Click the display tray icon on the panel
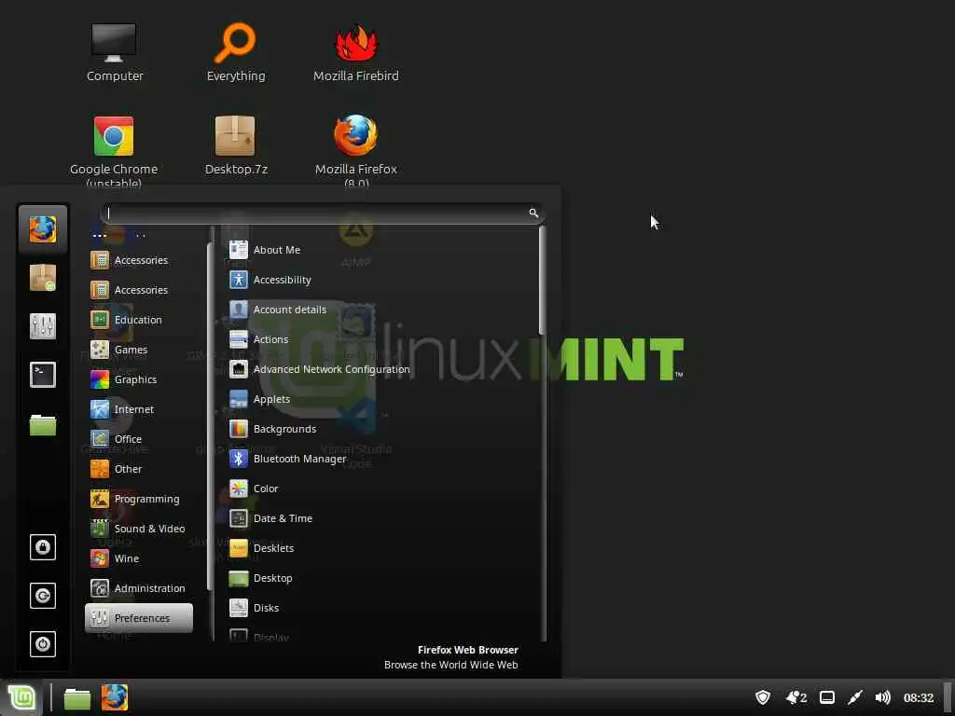This screenshot has width=955, height=716. click(x=827, y=697)
